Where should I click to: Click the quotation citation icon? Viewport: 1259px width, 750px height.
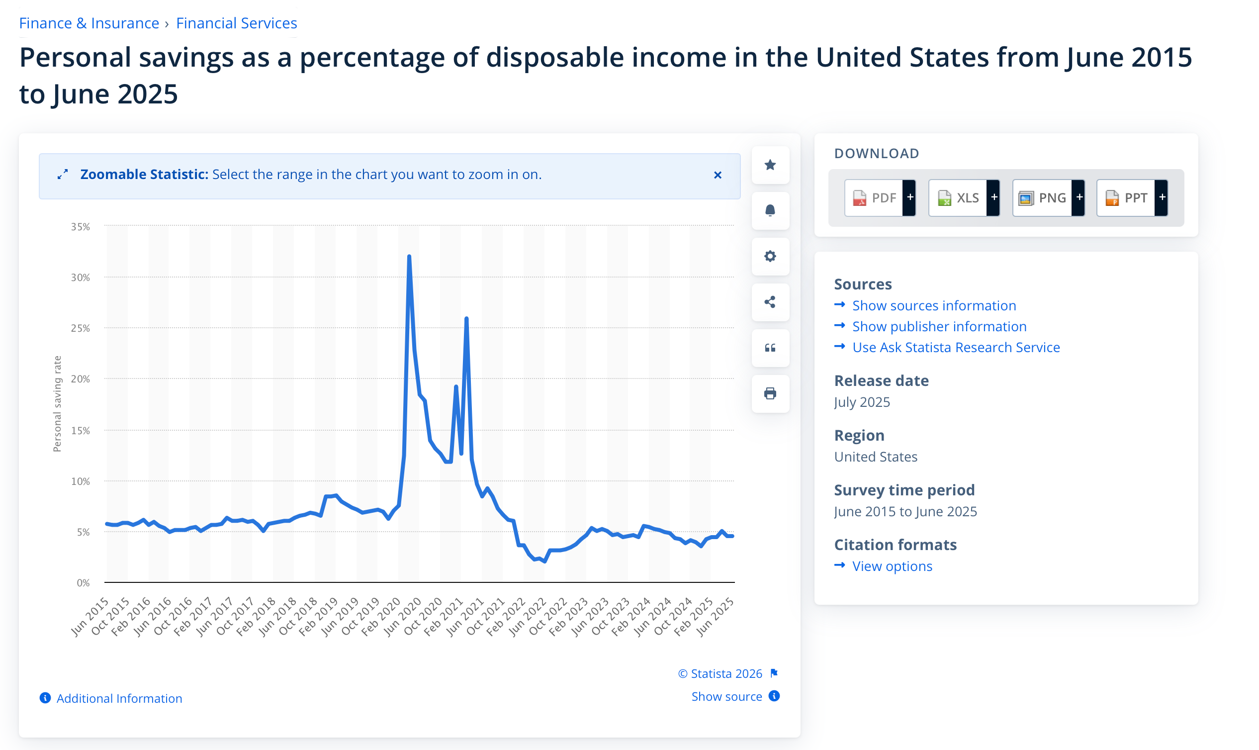tap(770, 348)
